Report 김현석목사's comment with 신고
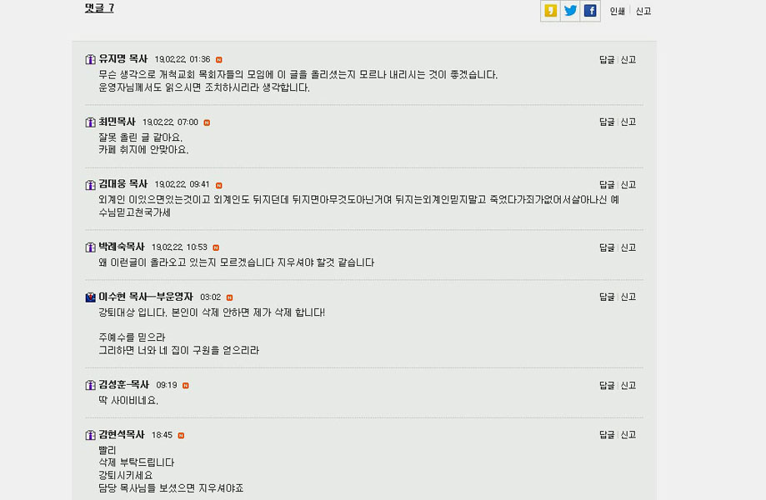This screenshot has width=766, height=500. point(628,434)
